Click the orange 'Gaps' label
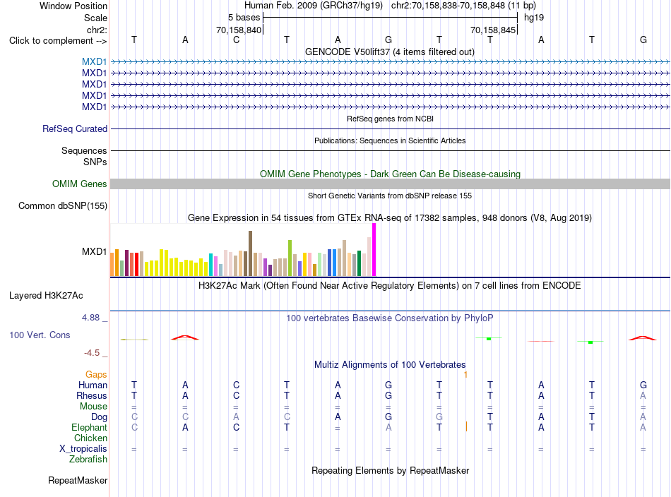The width and height of the screenshot is (671, 497). [x=96, y=375]
